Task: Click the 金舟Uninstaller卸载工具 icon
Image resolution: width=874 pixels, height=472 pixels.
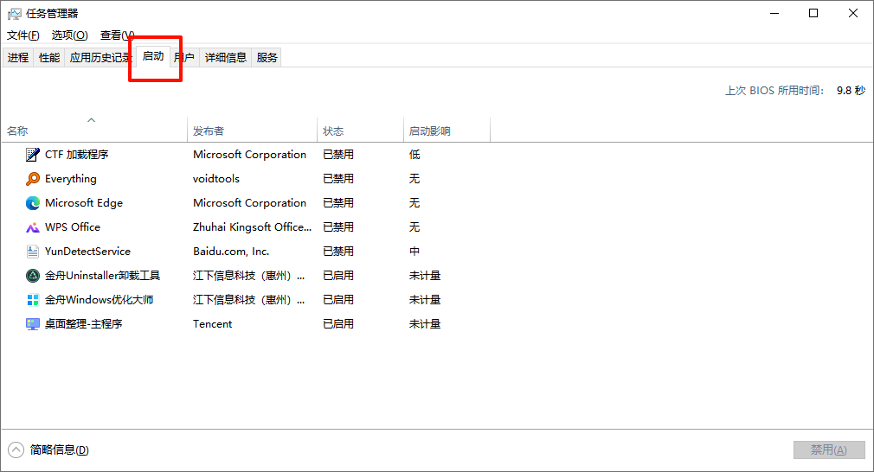Action: coord(33,276)
